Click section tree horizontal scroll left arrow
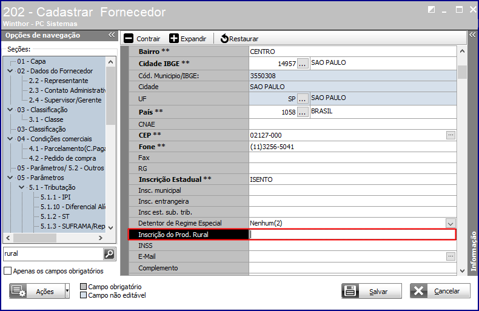Image resolution: width=479 pixels, height=311 pixels. [8, 238]
